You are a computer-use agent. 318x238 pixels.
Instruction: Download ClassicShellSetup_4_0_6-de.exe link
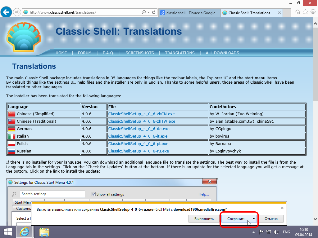pos(139,129)
